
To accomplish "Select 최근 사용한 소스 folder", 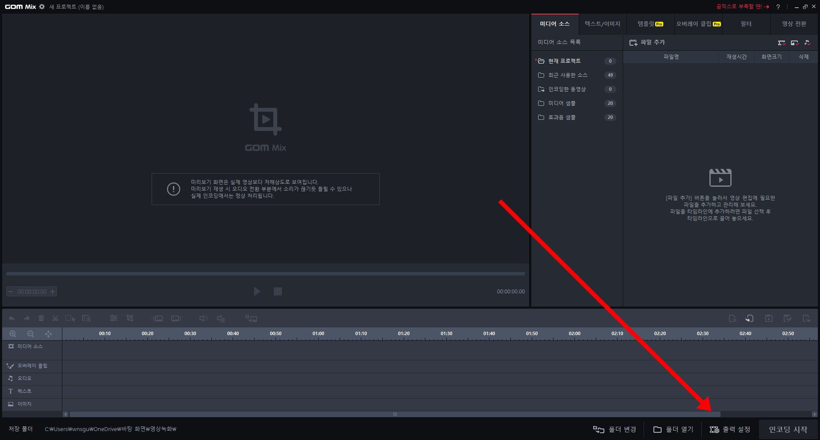I will click(577, 75).
